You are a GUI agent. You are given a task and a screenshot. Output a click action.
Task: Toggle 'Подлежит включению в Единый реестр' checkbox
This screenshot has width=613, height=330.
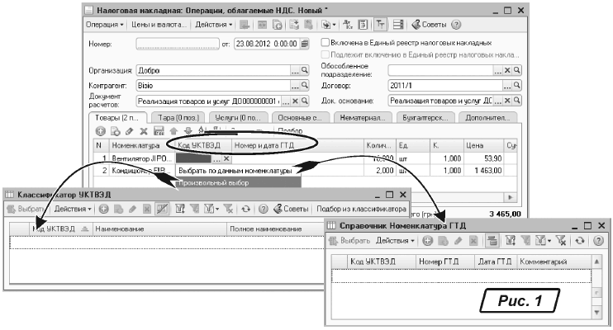[326, 54]
